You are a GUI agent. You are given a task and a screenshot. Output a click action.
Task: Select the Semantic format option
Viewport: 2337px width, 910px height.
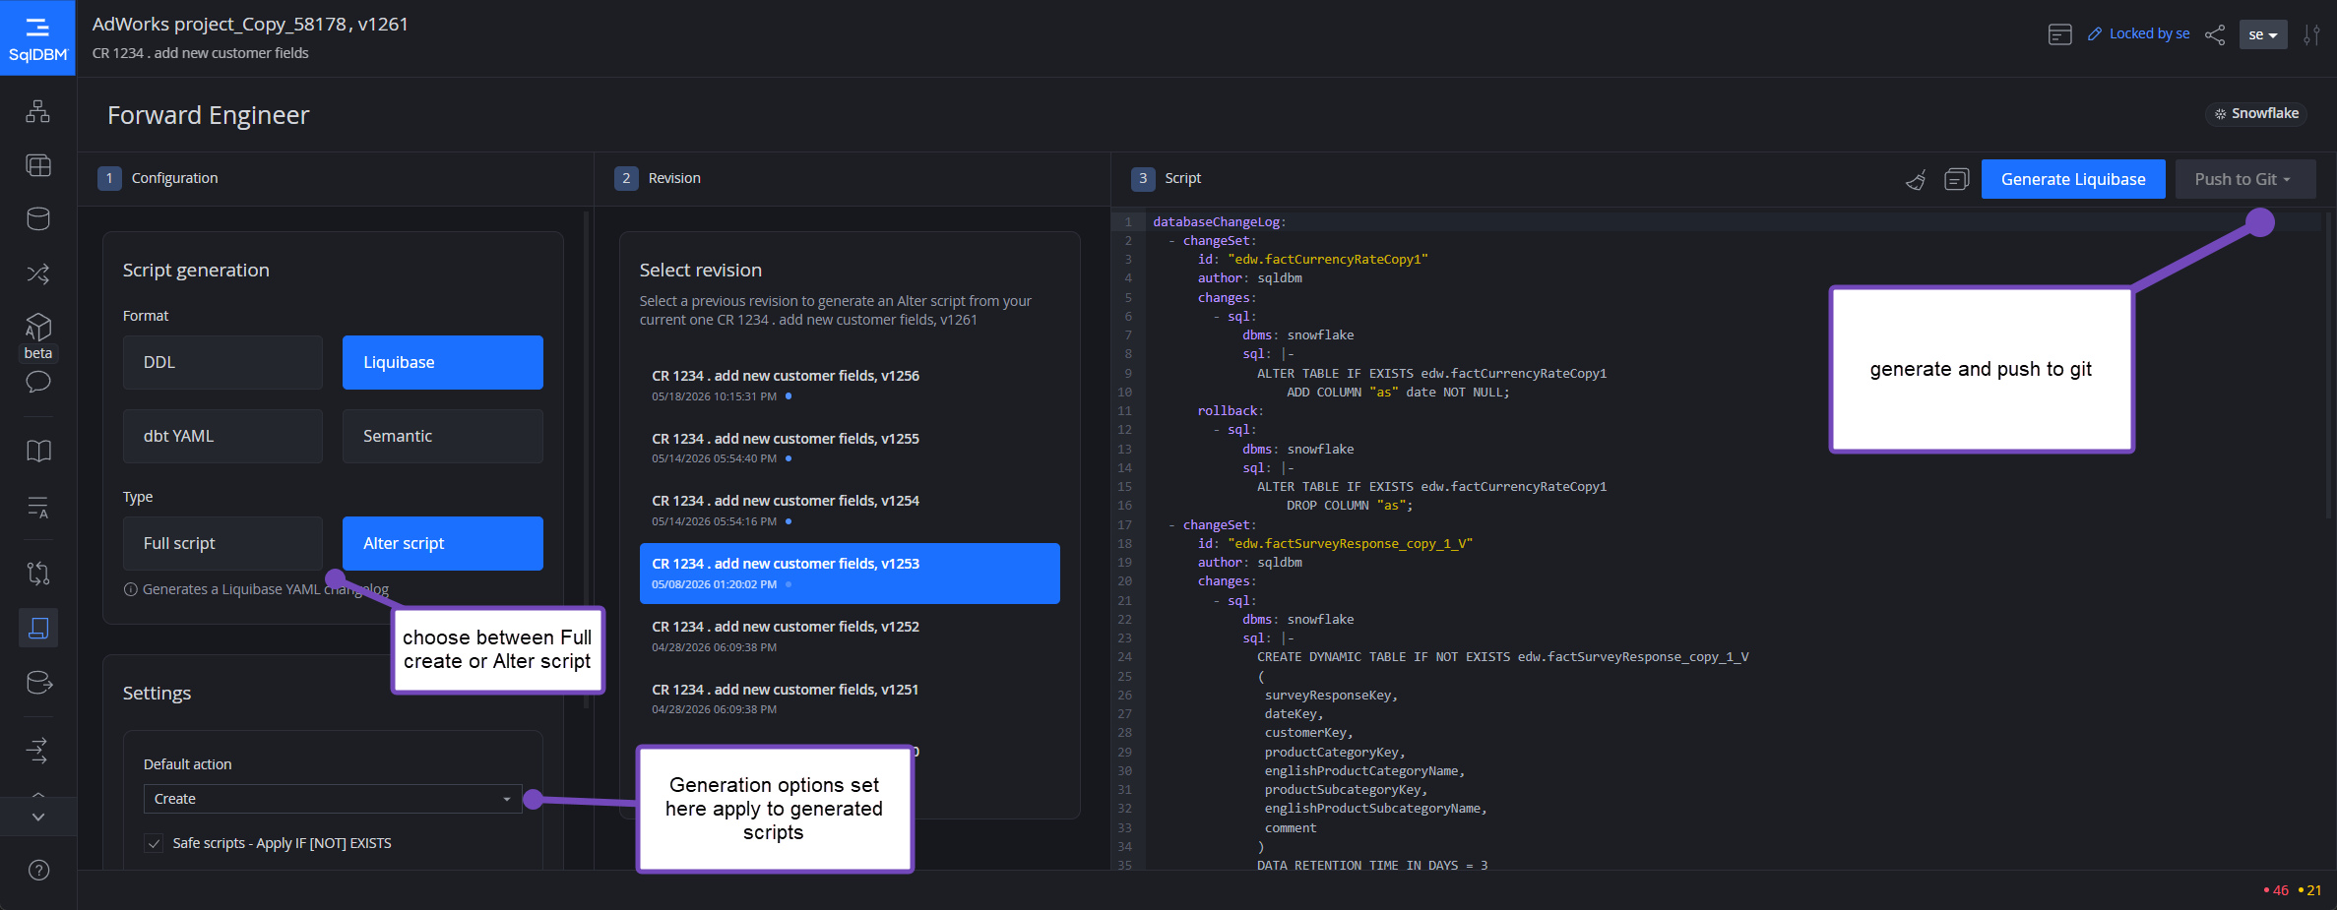(x=442, y=436)
